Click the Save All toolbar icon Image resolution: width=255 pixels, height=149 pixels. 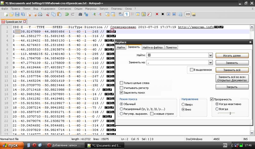[x=23, y=14]
